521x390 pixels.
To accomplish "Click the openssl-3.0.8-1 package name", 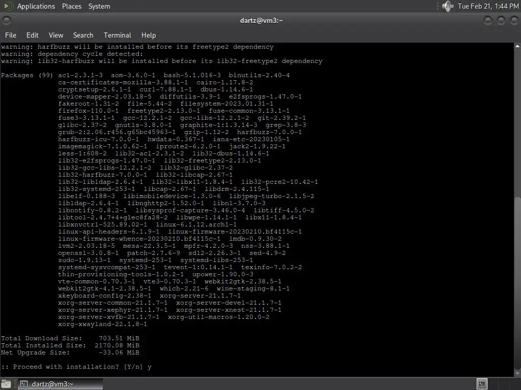I will (88, 253).
